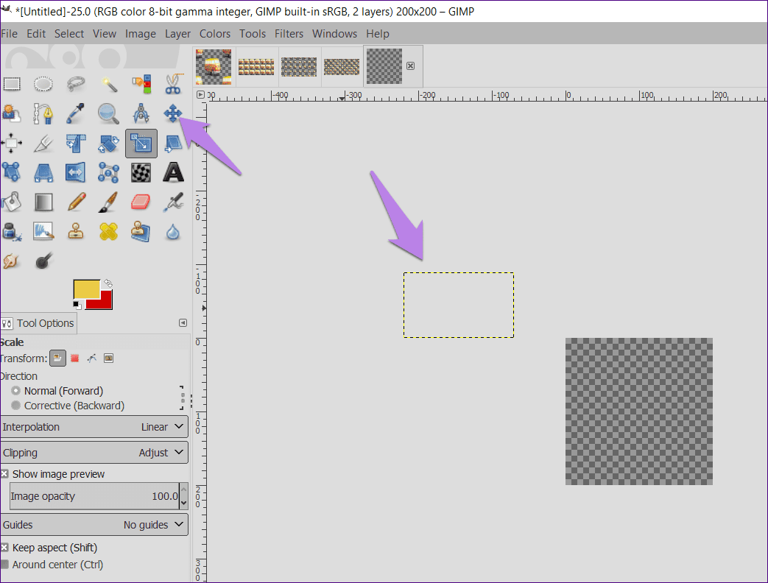
Task: Activate the Text tool
Action: click(173, 173)
